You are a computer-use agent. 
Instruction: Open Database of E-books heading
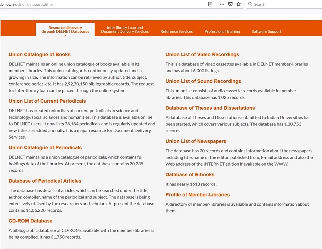click(190, 175)
